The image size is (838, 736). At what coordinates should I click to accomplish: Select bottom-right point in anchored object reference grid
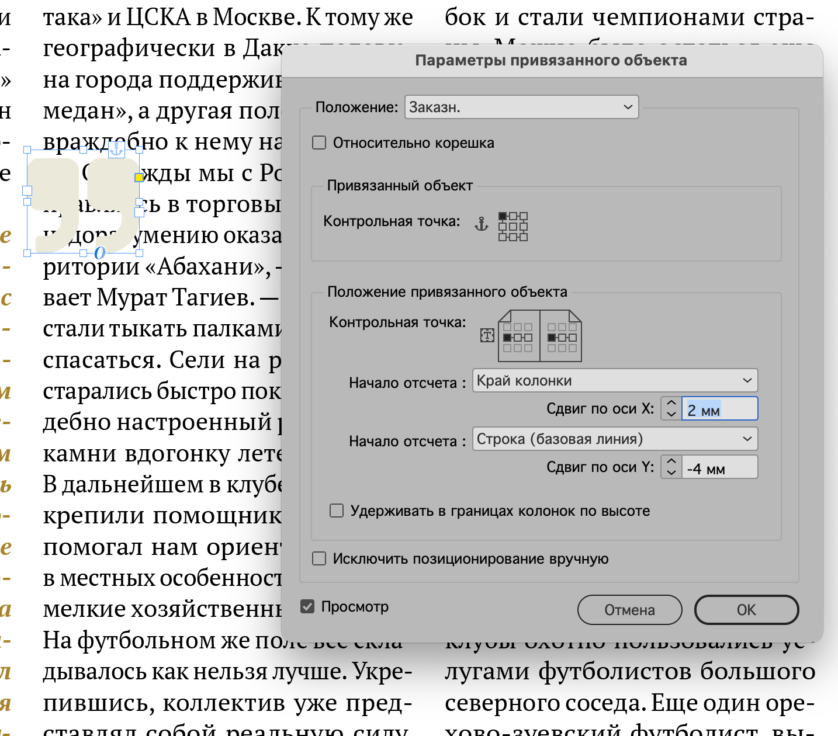click(524, 237)
